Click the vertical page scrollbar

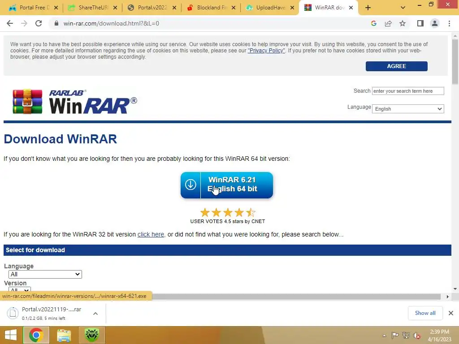tap(455, 61)
